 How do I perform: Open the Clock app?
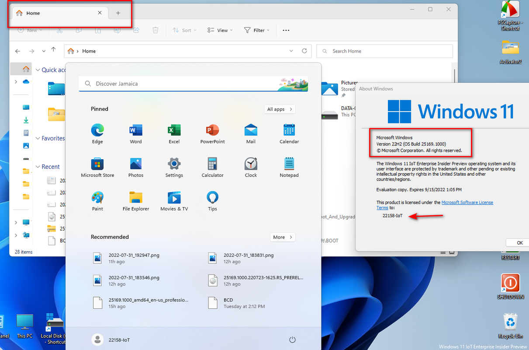pyautogui.click(x=251, y=167)
